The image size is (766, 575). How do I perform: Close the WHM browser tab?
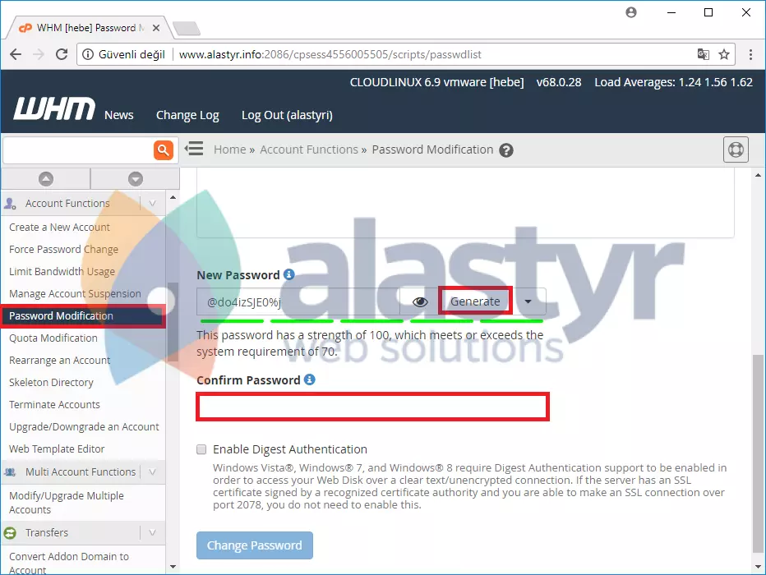[x=156, y=28]
